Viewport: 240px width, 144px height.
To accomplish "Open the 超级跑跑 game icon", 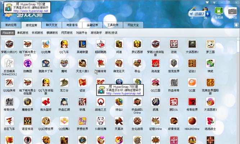I will pos(100,44).
